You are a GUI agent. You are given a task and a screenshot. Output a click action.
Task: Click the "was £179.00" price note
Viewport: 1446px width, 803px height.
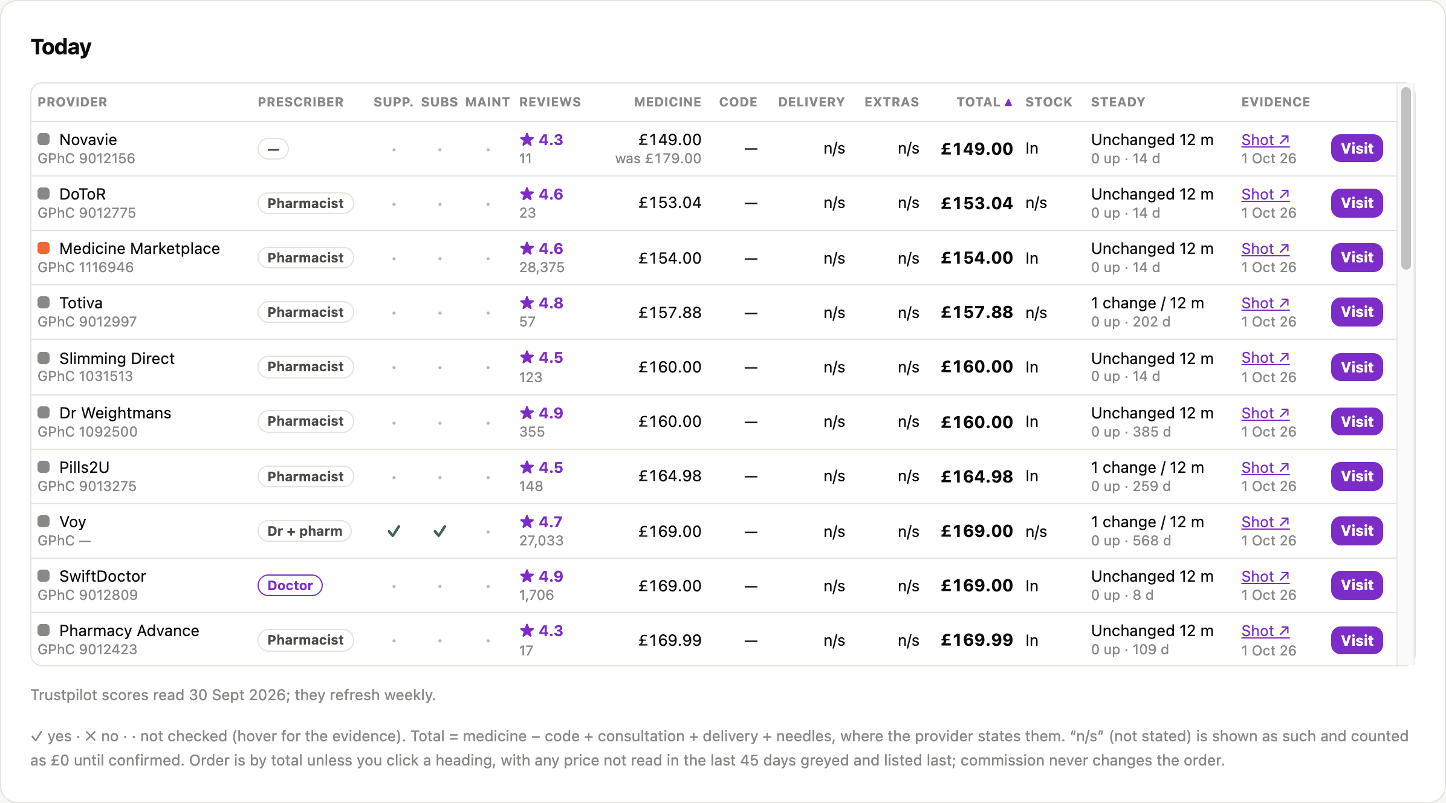click(x=658, y=158)
